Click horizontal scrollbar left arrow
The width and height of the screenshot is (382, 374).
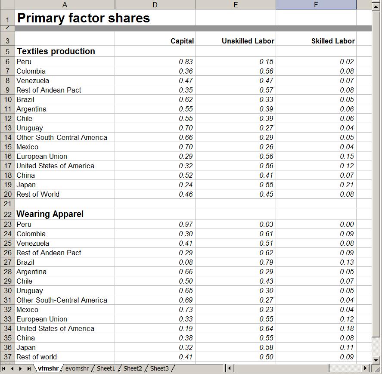pos(230,368)
